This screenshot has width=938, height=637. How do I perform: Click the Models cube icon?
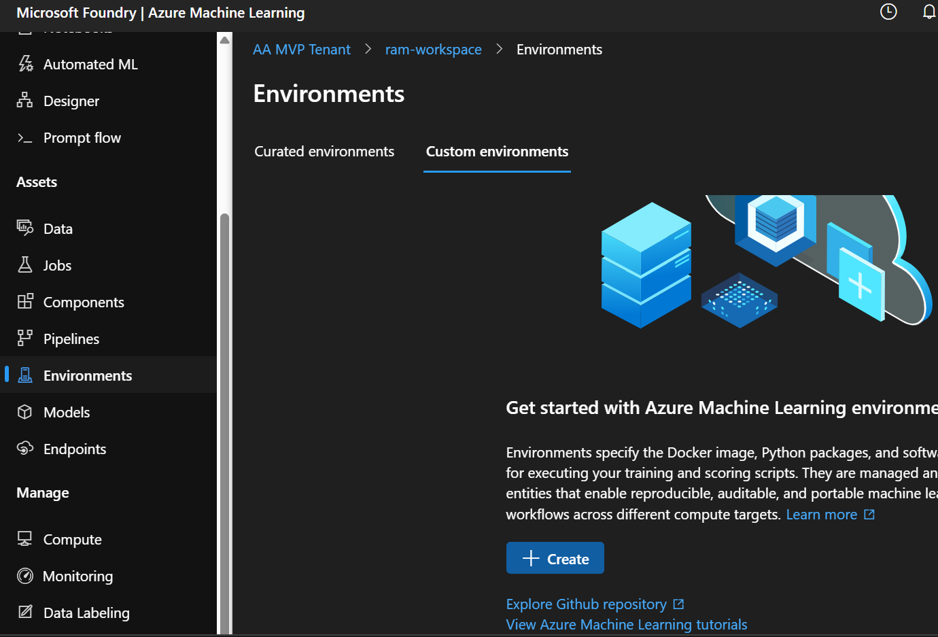tap(25, 412)
